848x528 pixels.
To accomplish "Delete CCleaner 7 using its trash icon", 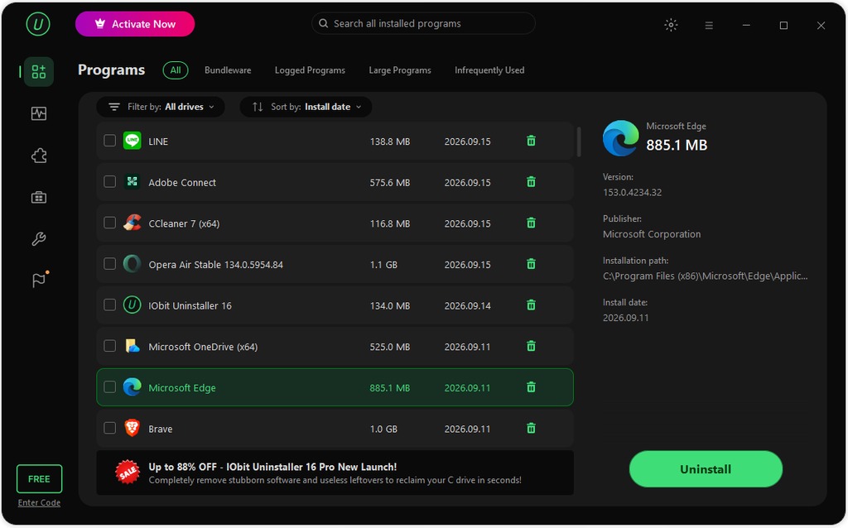I will tap(531, 223).
